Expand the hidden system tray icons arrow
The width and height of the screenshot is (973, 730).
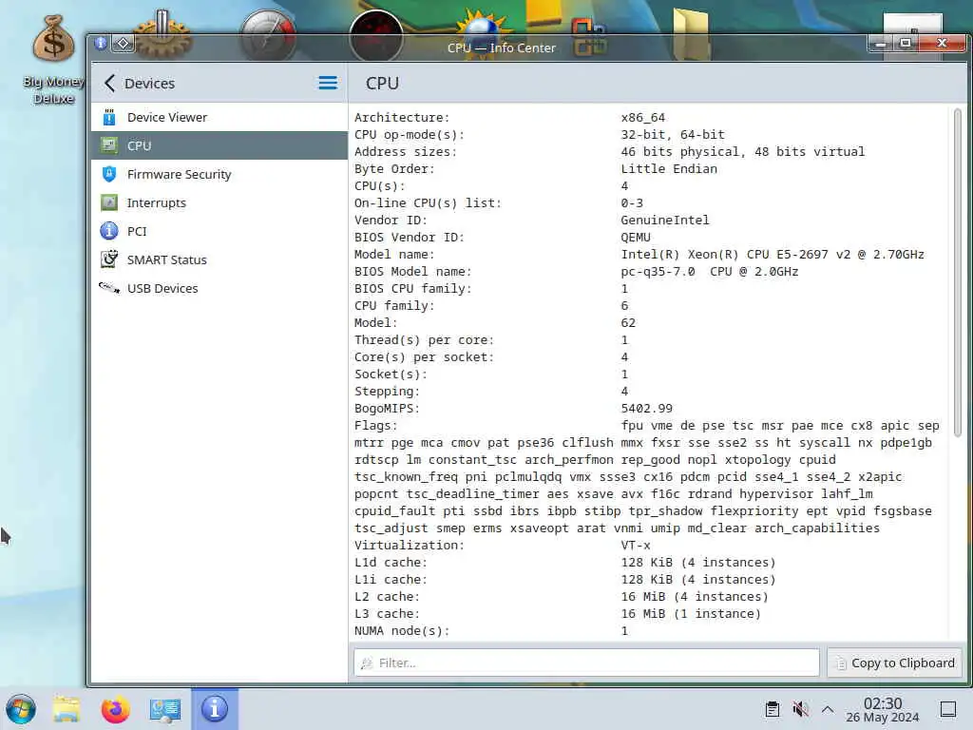[828, 709]
